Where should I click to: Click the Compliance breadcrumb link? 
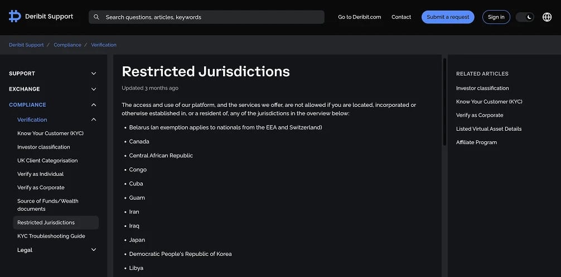[x=67, y=45]
